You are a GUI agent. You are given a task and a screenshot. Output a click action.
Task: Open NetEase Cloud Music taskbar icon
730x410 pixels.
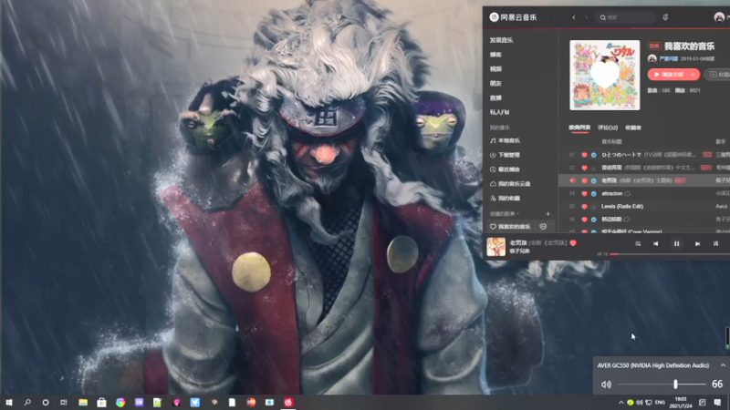(288, 402)
